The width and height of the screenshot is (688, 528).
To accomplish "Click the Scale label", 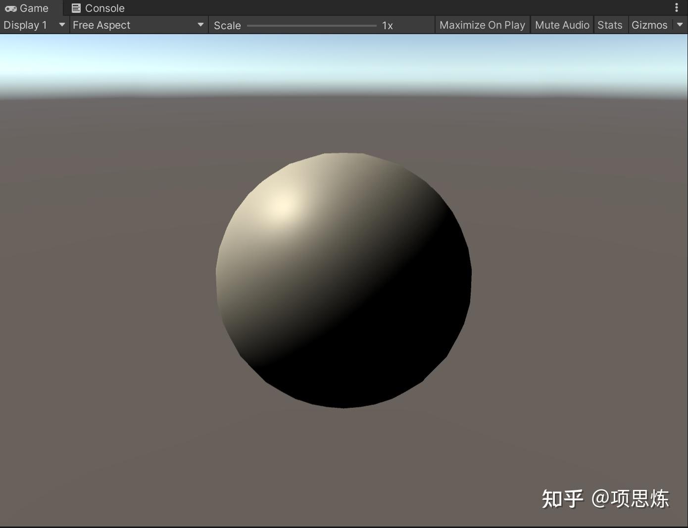I will (227, 25).
